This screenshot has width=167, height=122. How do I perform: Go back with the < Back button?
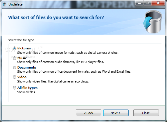tap(89, 113)
